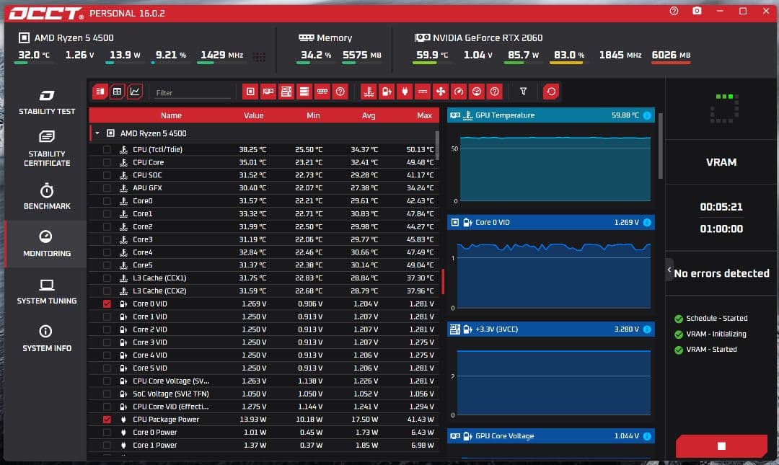779x465 pixels.
Task: Click the 'VRAM - Initializing' log entry
Action: click(716, 334)
